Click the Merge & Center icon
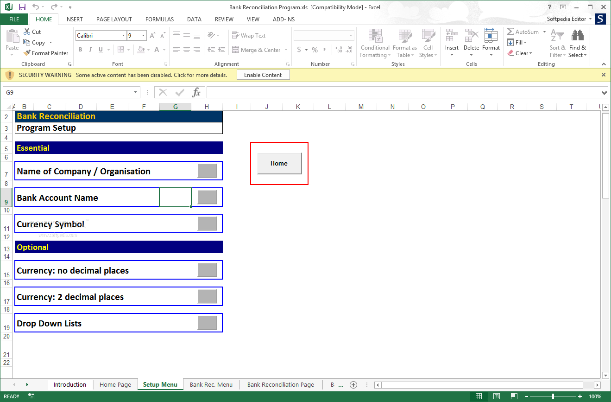Image resolution: width=611 pixels, height=402 pixels. pyautogui.click(x=235, y=50)
